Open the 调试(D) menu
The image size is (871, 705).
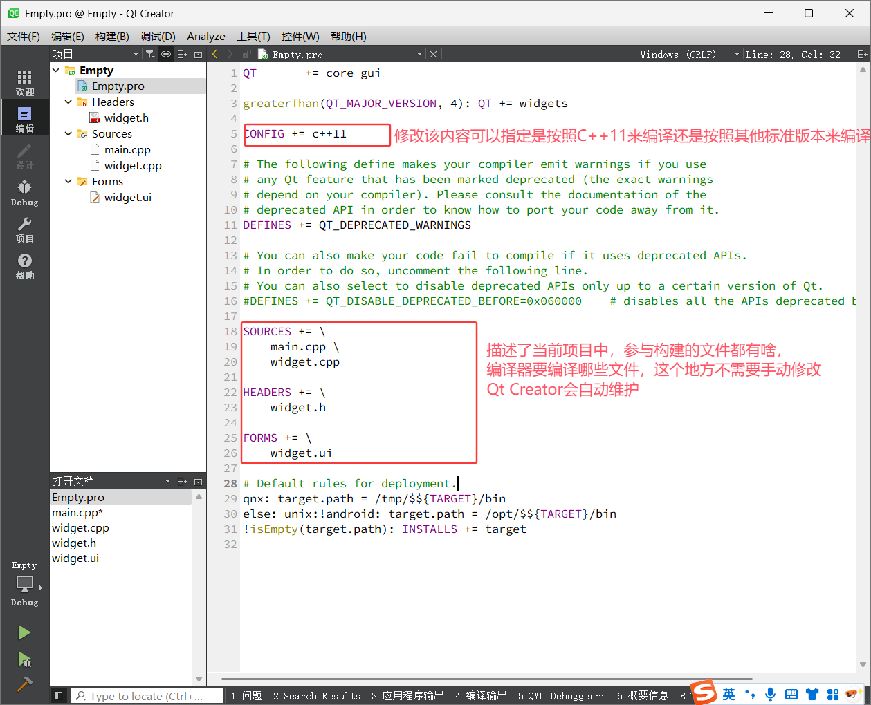158,36
